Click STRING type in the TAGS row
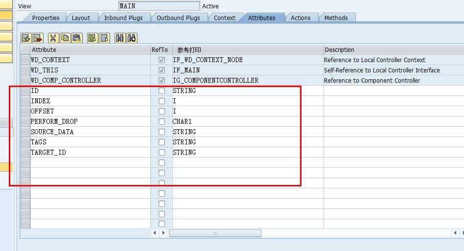Viewport: 464px width, 251px height. click(248, 142)
